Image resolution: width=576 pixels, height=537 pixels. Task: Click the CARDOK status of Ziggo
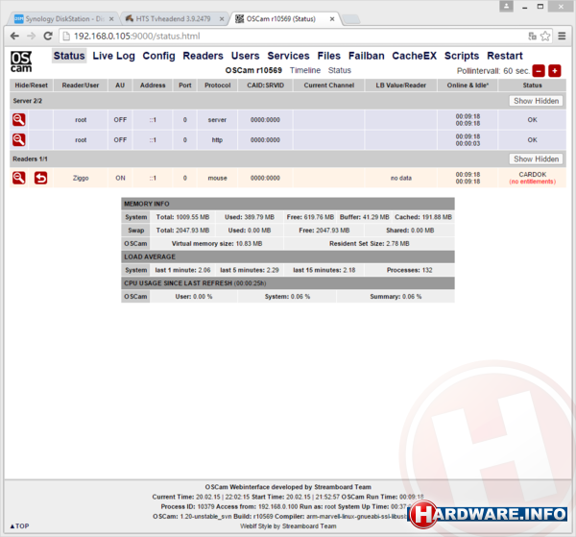(532, 174)
